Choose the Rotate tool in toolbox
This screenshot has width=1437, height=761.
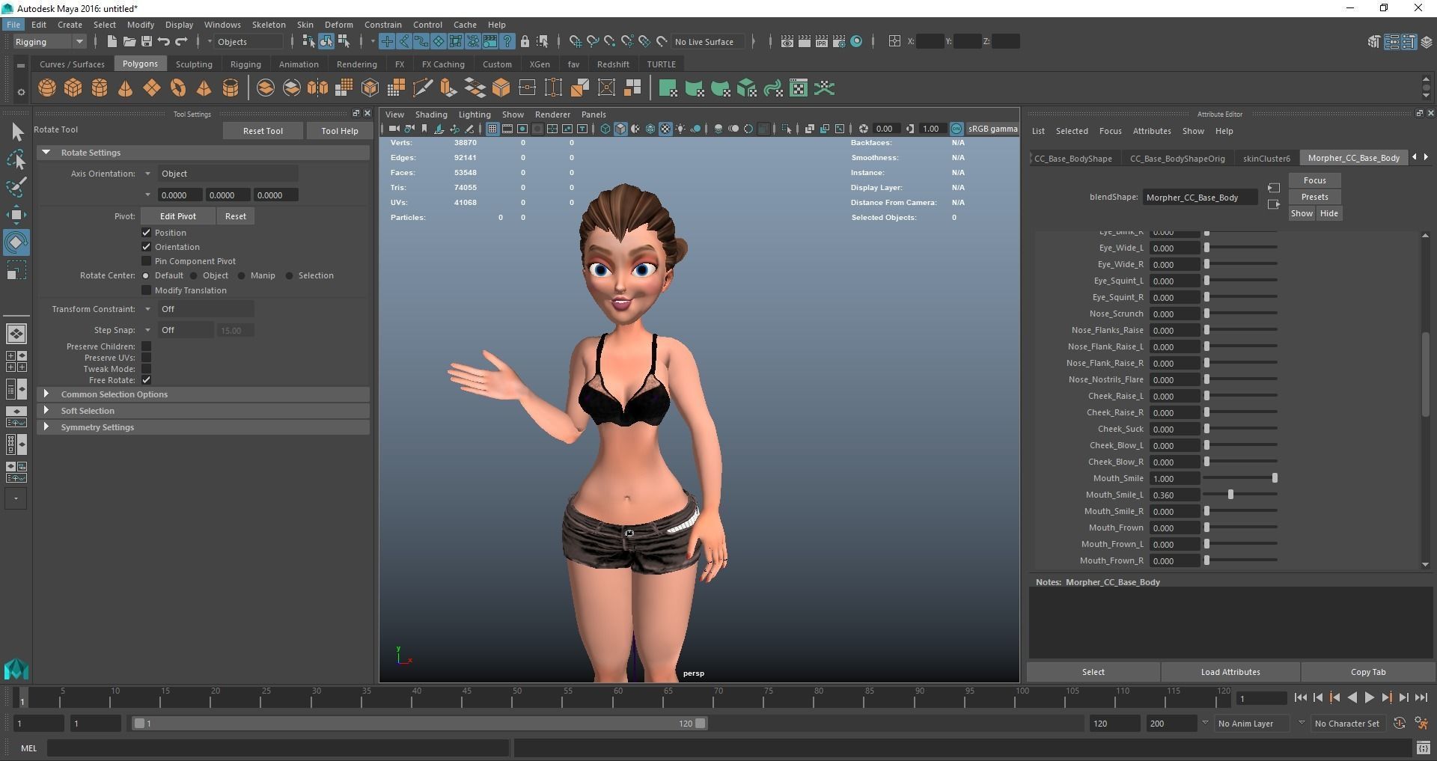point(16,242)
